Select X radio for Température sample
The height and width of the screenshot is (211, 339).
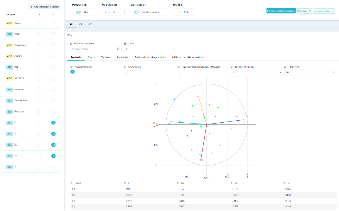pos(39,101)
